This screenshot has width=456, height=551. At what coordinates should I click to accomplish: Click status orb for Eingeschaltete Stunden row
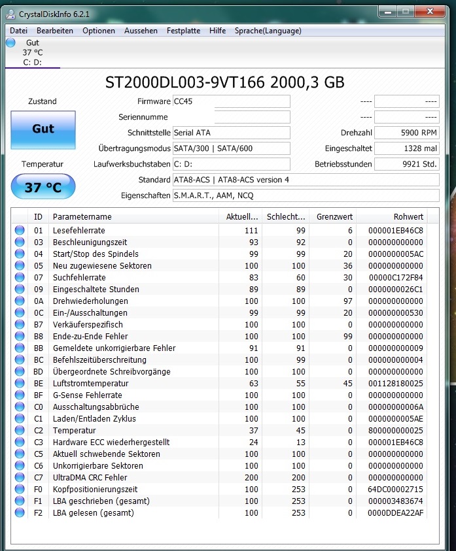click(x=20, y=289)
